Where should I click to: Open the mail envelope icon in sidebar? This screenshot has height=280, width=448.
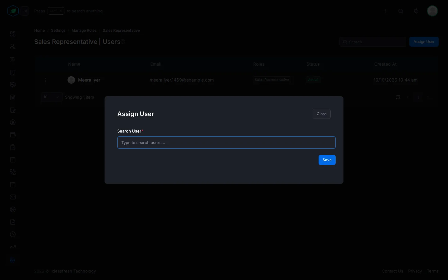13,197
